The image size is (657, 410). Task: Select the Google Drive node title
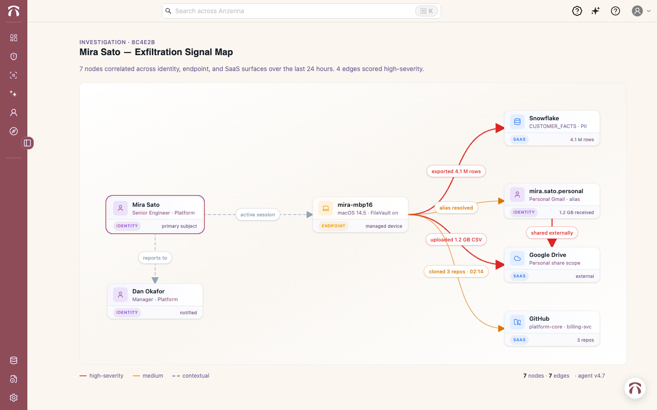coord(547,255)
